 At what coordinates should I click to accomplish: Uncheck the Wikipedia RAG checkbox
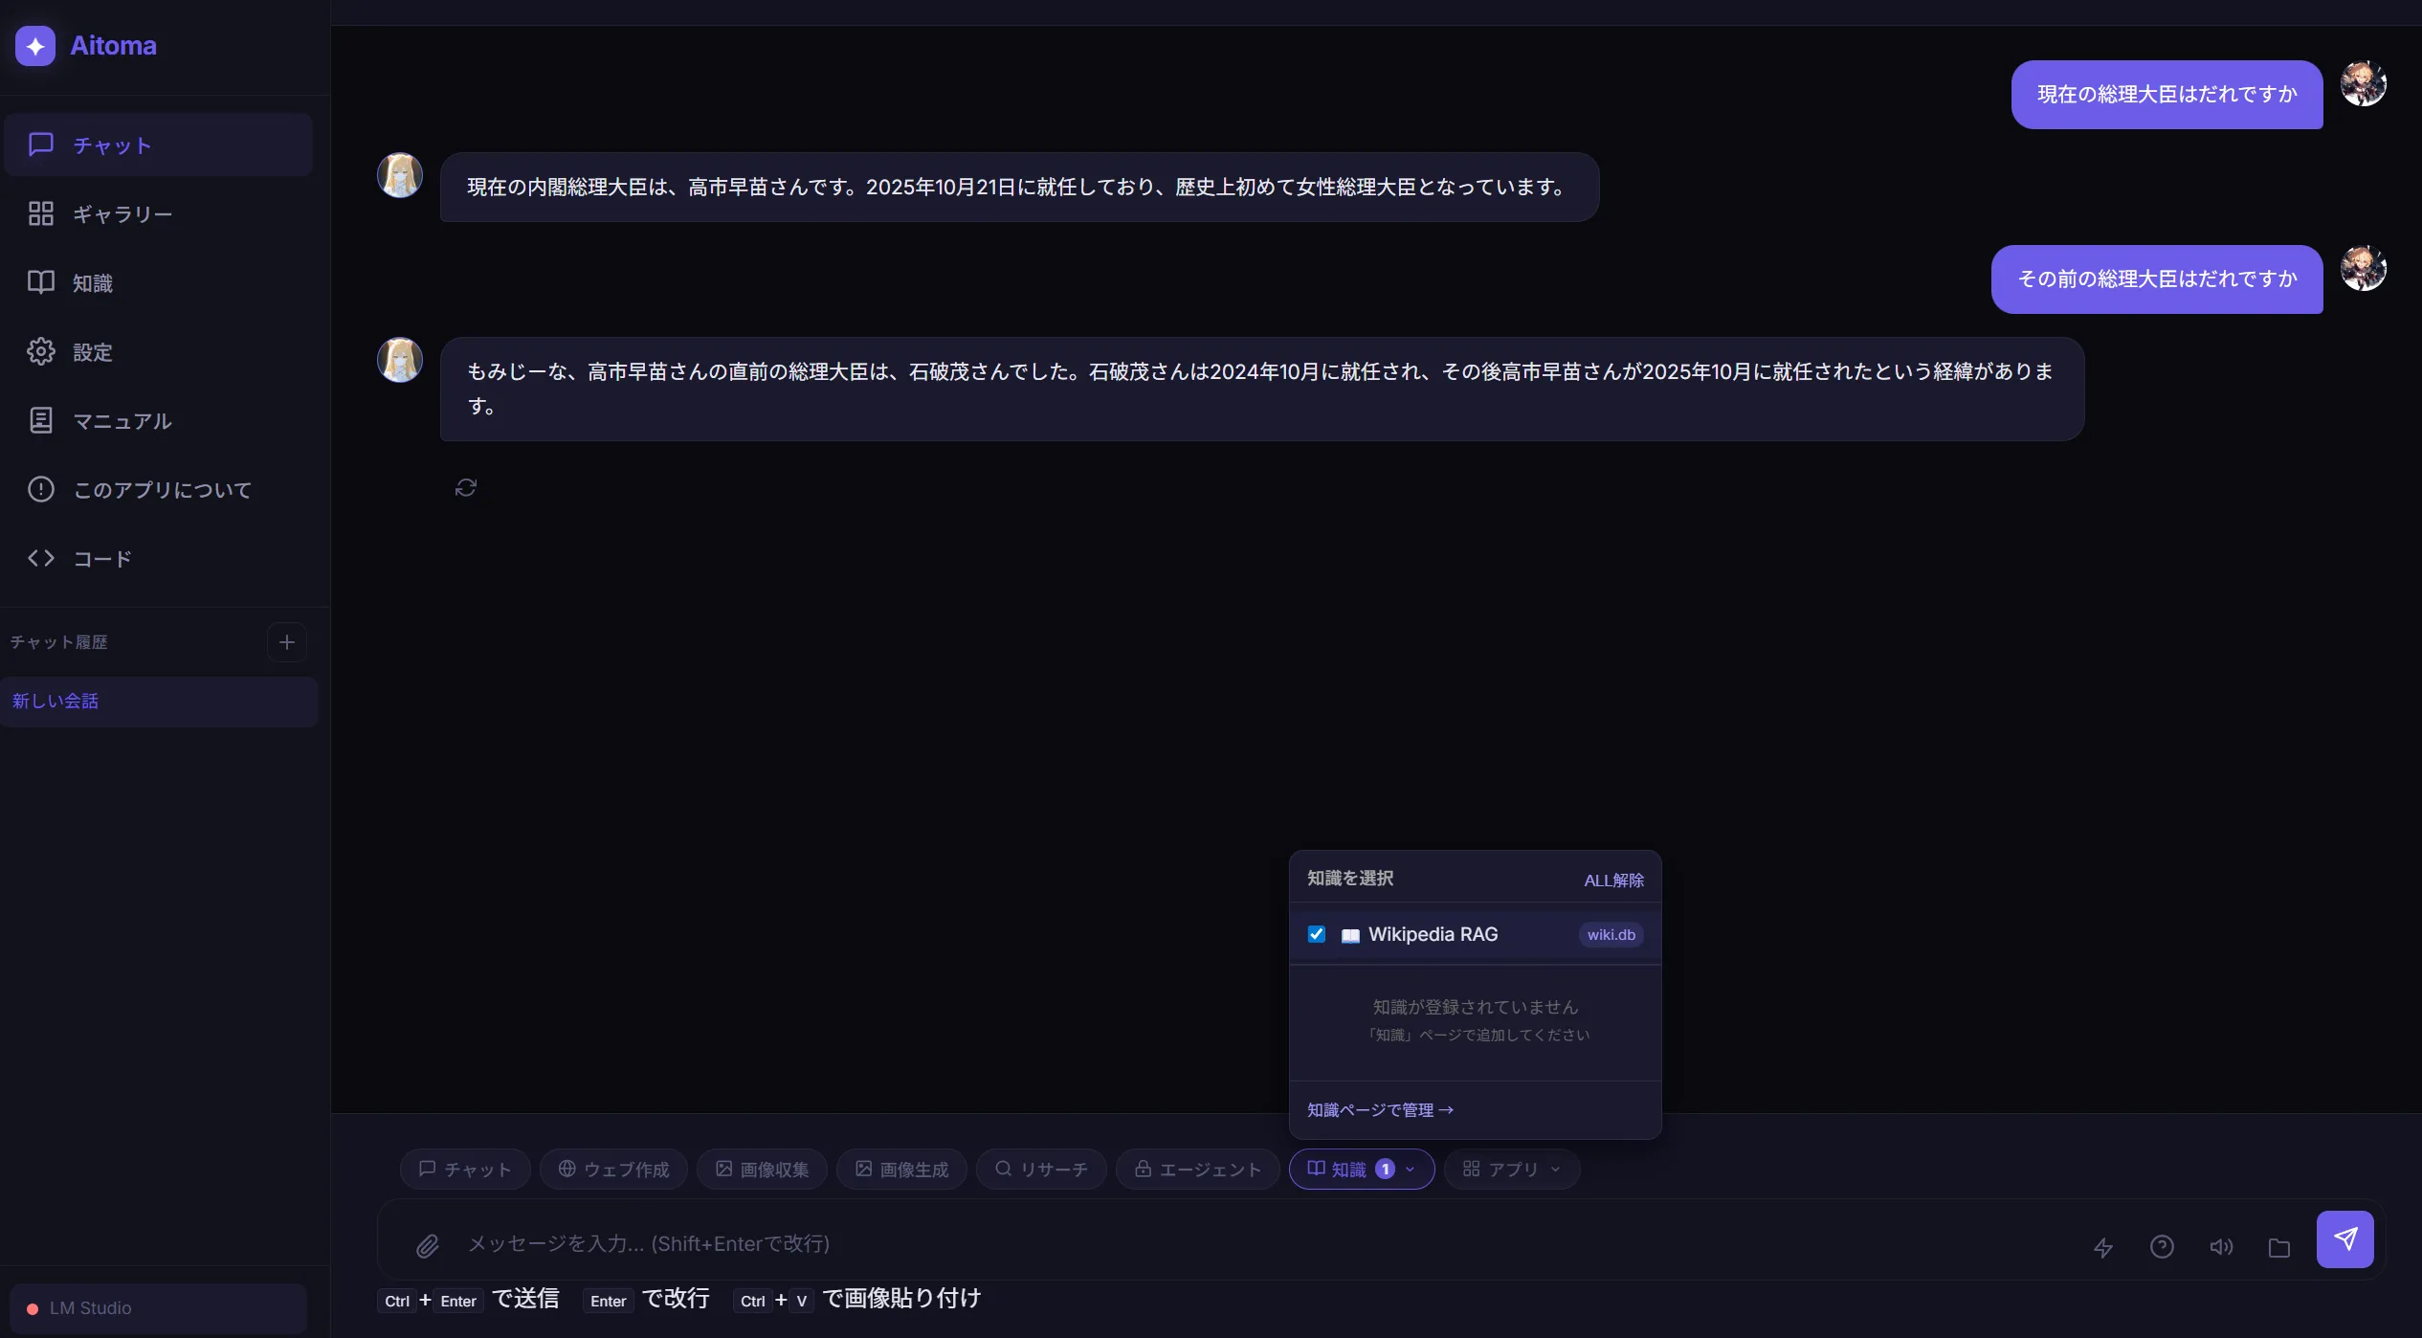(x=1316, y=934)
